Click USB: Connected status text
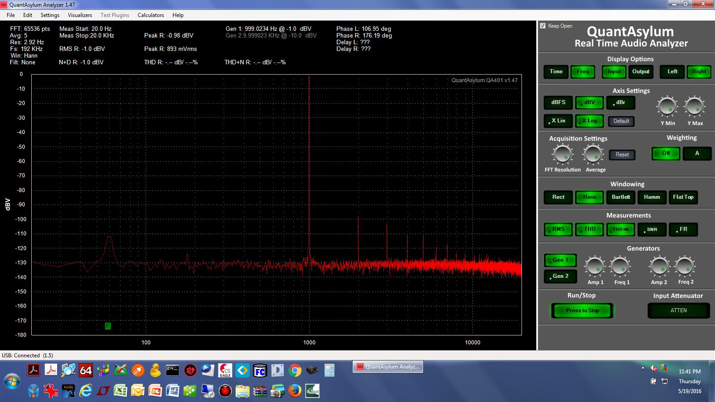This screenshot has height=402, width=715. (x=27, y=356)
